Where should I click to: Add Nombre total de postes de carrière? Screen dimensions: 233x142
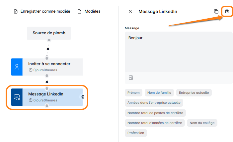(x=155, y=113)
